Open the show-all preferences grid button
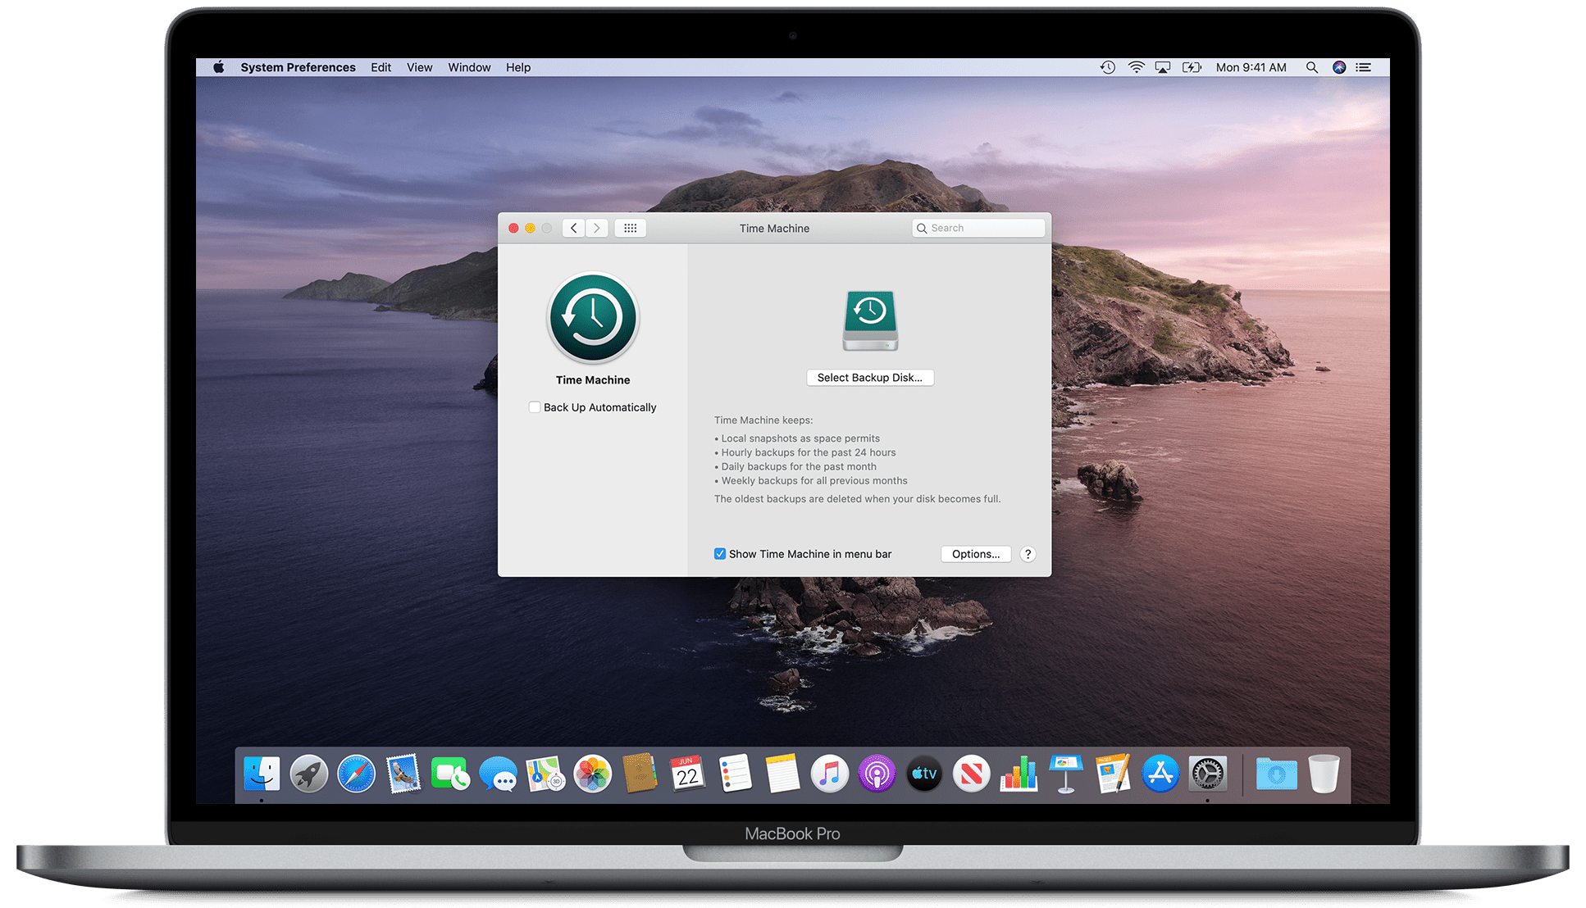This screenshot has height=908, width=1586. 630,228
